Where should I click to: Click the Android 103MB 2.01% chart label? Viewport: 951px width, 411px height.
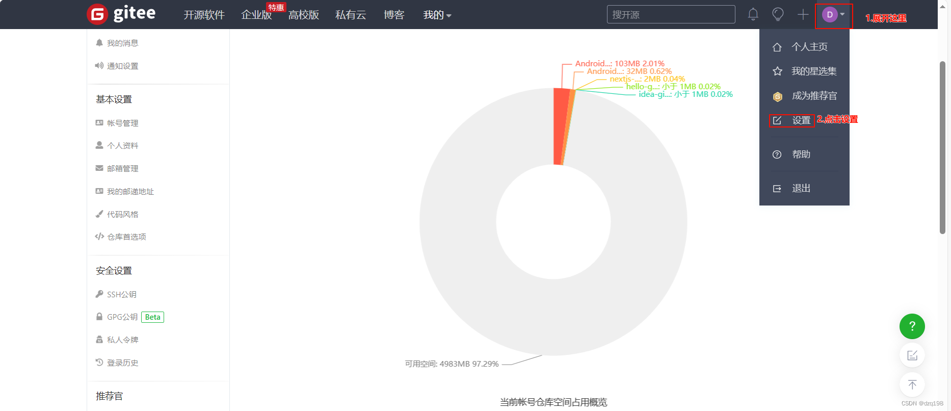[620, 64]
